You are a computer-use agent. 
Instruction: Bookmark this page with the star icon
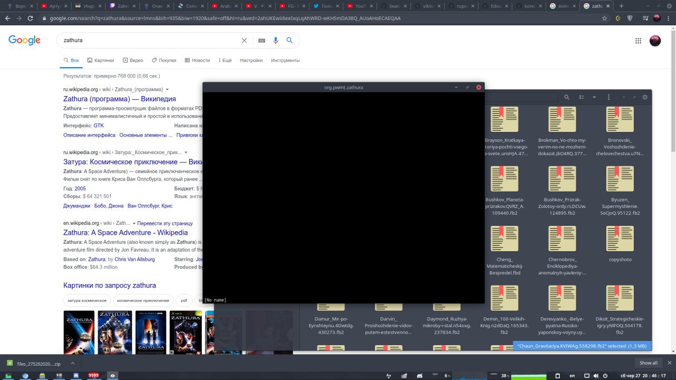[x=604, y=18]
